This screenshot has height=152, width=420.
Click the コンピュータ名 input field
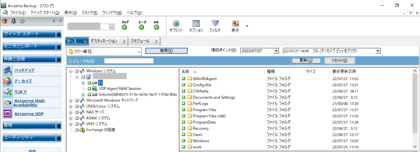[x=129, y=61]
